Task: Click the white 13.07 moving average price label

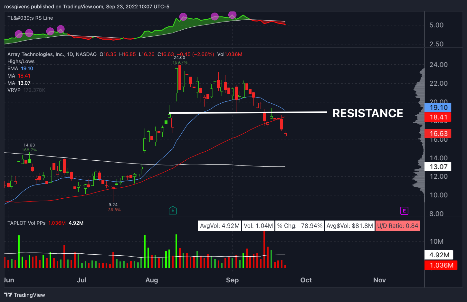Action: [438, 166]
